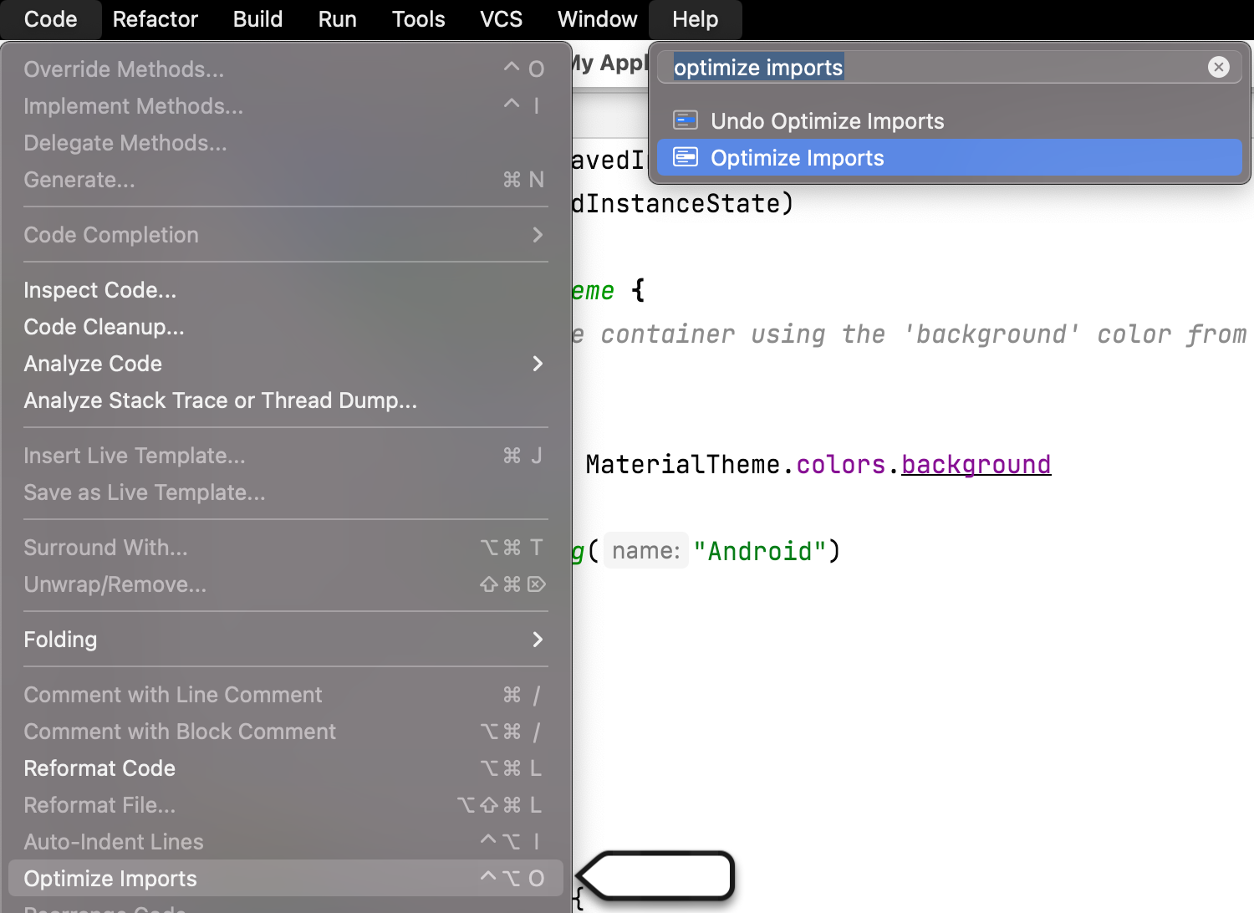Open the Refactor menu
The width and height of the screenshot is (1254, 913).
pyautogui.click(x=155, y=19)
